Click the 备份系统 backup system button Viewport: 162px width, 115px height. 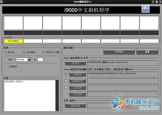(x=75, y=105)
